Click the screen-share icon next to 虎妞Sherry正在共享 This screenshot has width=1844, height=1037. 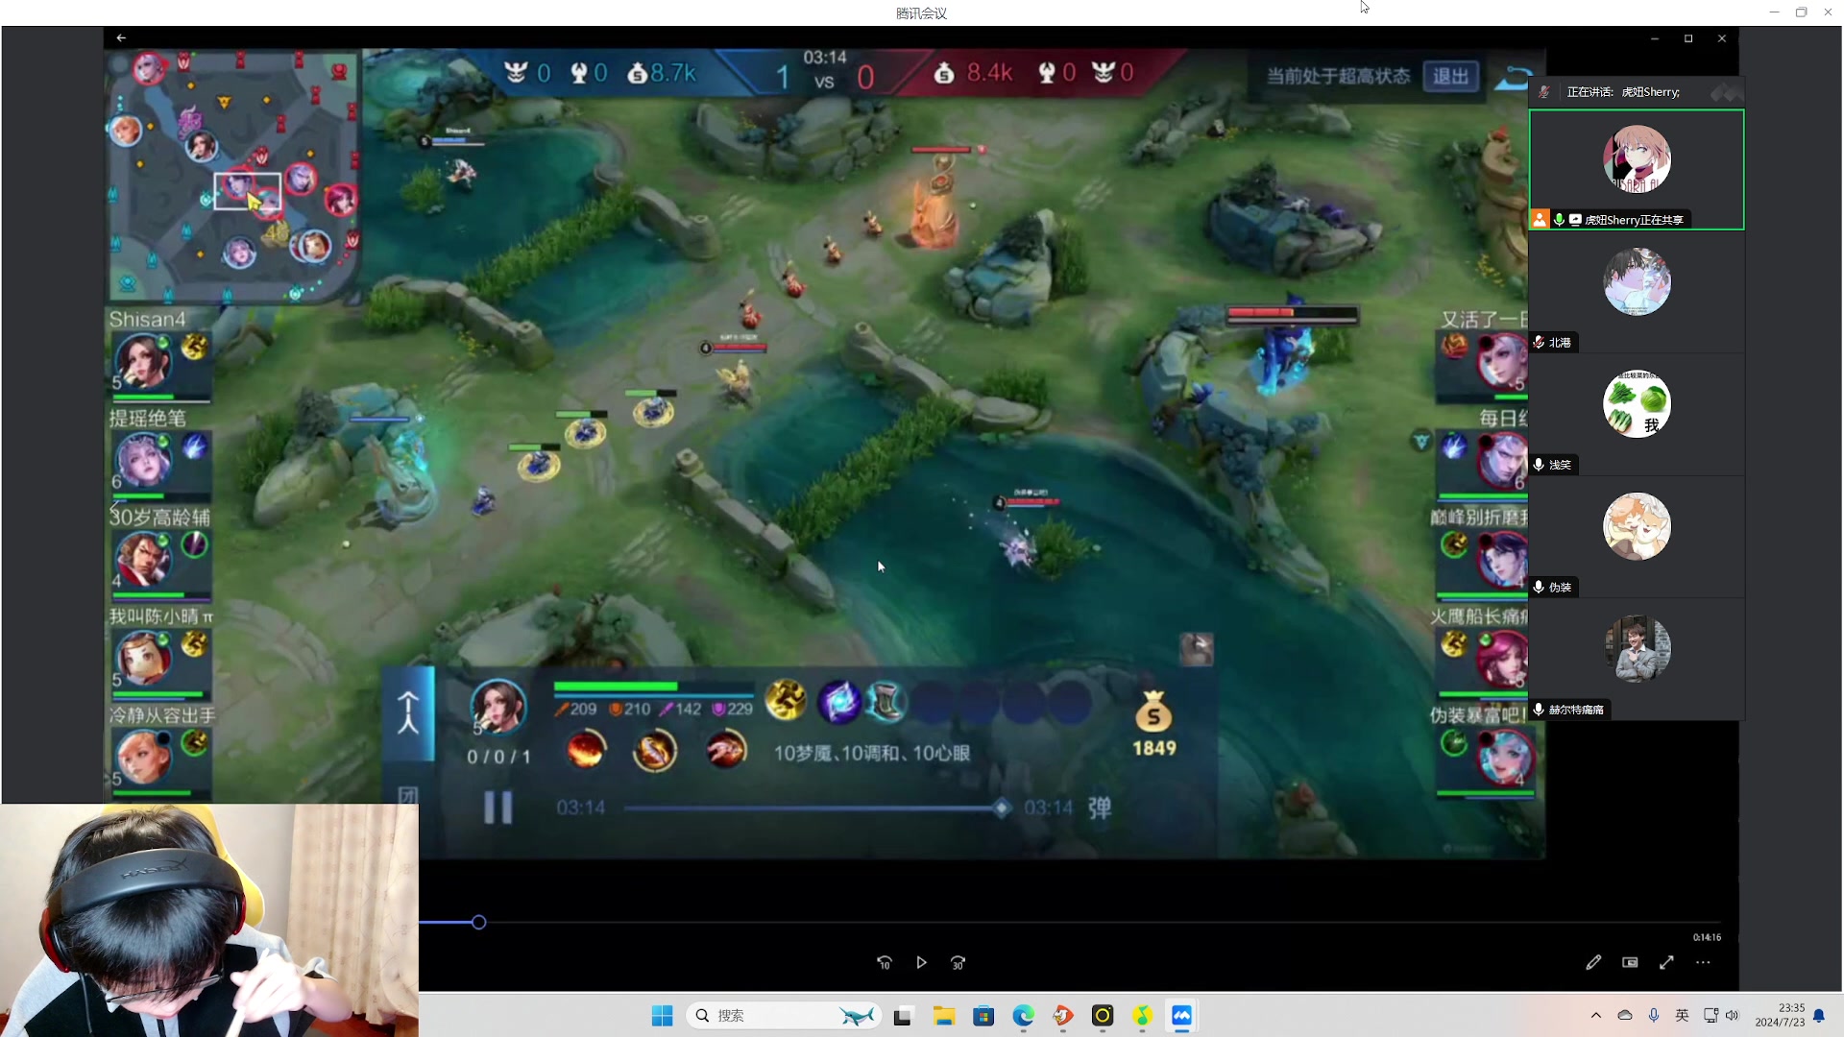click(x=1575, y=220)
